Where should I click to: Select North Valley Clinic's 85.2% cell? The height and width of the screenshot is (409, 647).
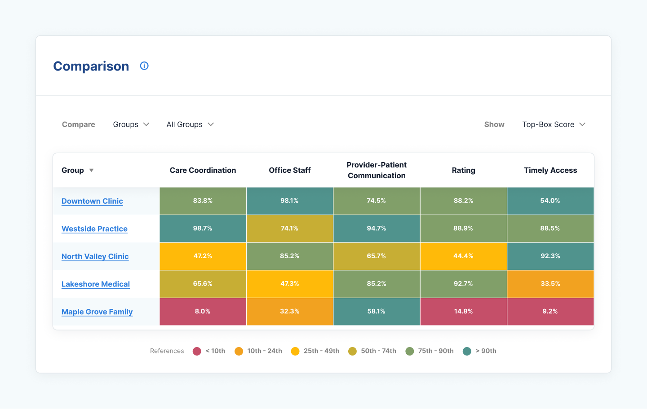[x=290, y=256]
